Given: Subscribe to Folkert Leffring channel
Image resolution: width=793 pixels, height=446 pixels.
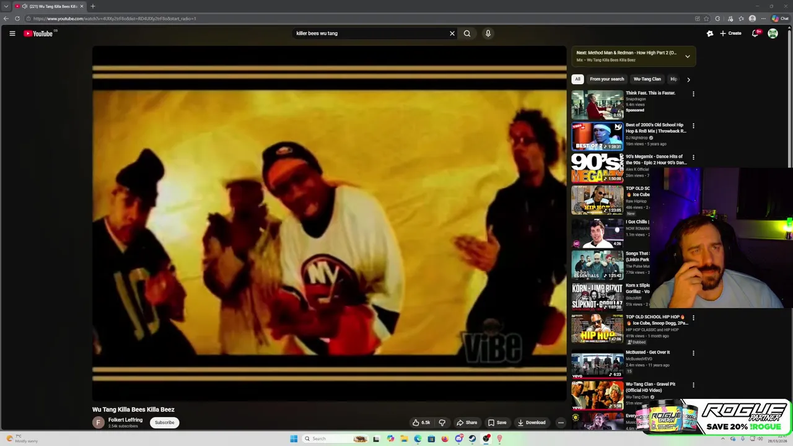Looking at the screenshot, I should [165, 422].
